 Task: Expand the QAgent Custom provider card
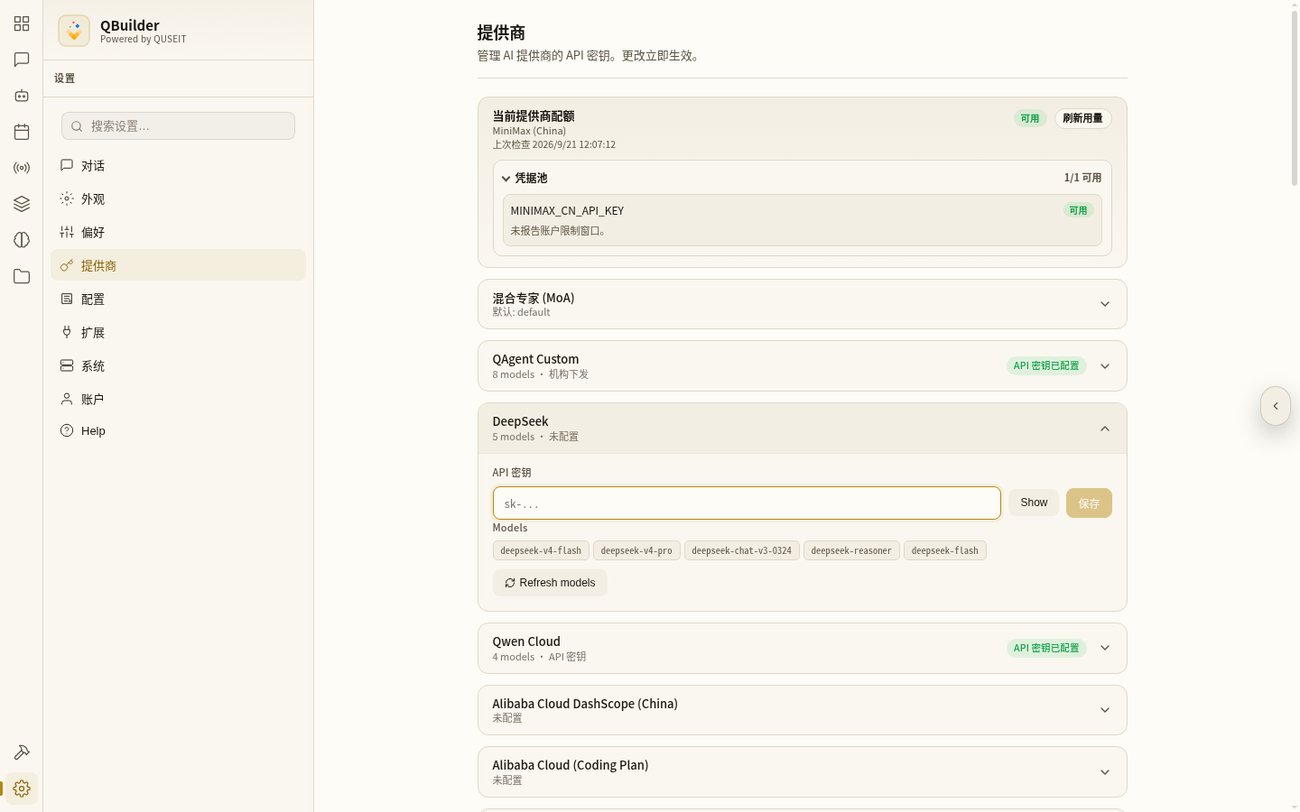click(x=802, y=365)
